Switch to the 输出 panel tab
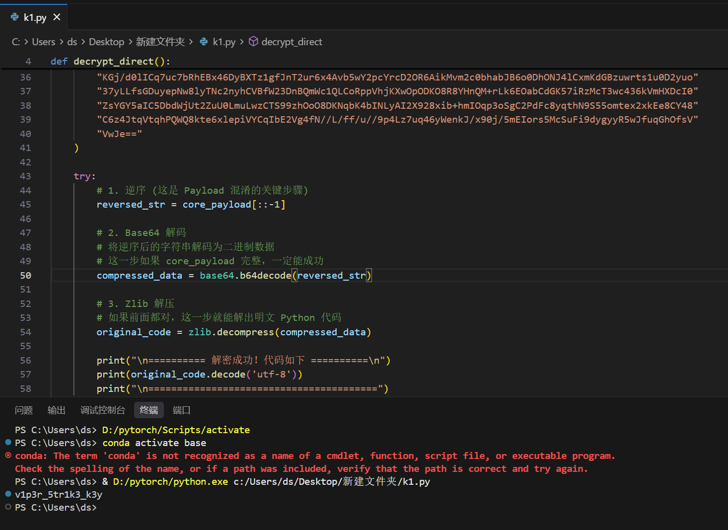This screenshot has height=530, width=728. click(57, 410)
